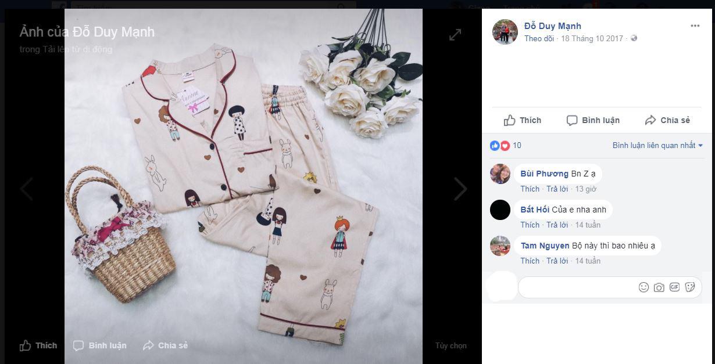715x364 pixels.
Task: Insert an emoji in the comment box
Action: (643, 287)
